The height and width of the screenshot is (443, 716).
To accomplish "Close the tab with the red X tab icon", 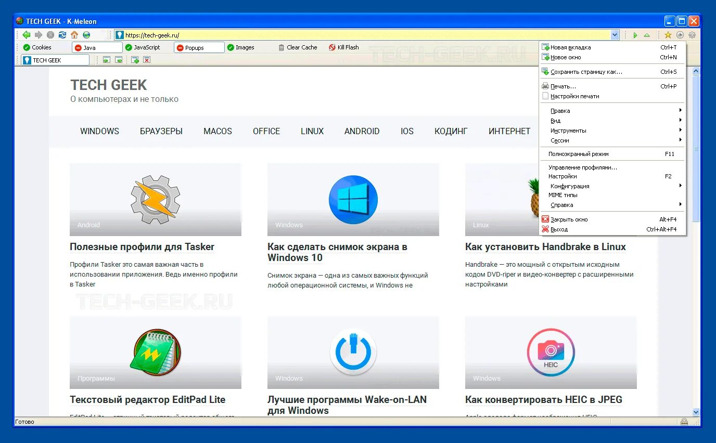I will 147,60.
